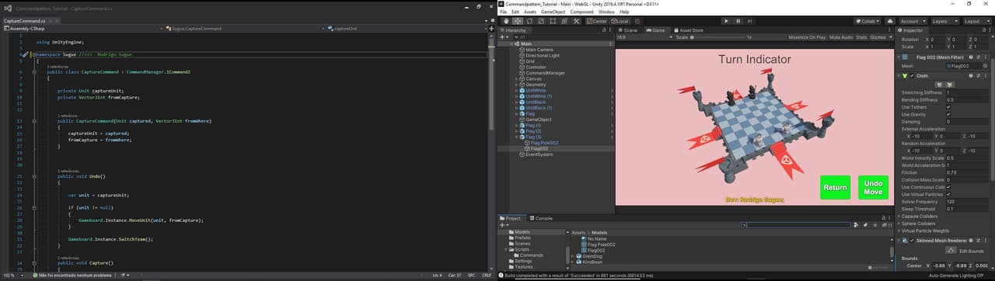
Task: Open Unity cloud services icon
Action: (x=890, y=21)
